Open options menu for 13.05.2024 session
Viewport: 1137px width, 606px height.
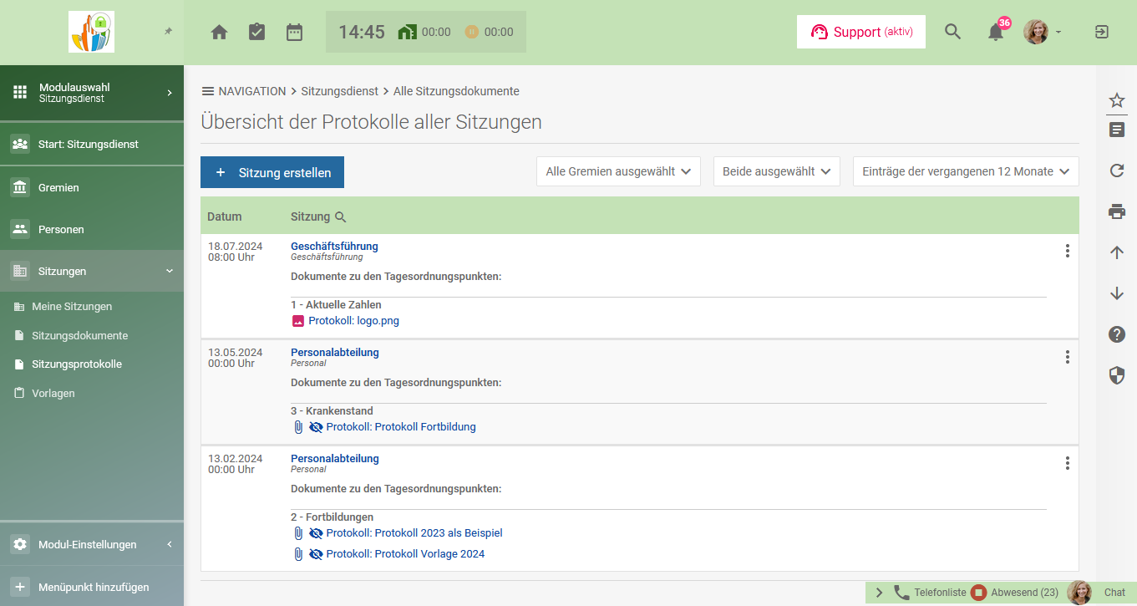click(1067, 357)
